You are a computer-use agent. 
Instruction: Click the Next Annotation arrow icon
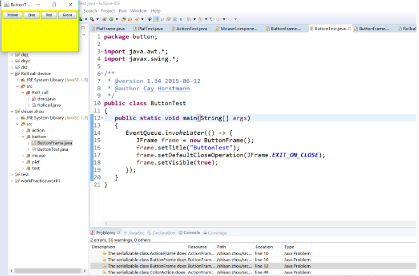pyautogui.click(x=189, y=19)
